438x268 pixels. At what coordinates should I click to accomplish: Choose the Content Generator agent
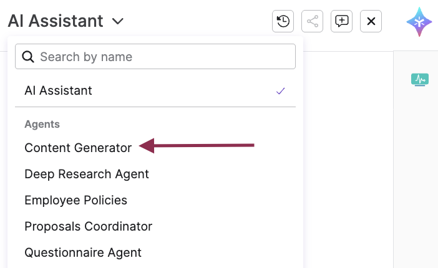(x=78, y=148)
